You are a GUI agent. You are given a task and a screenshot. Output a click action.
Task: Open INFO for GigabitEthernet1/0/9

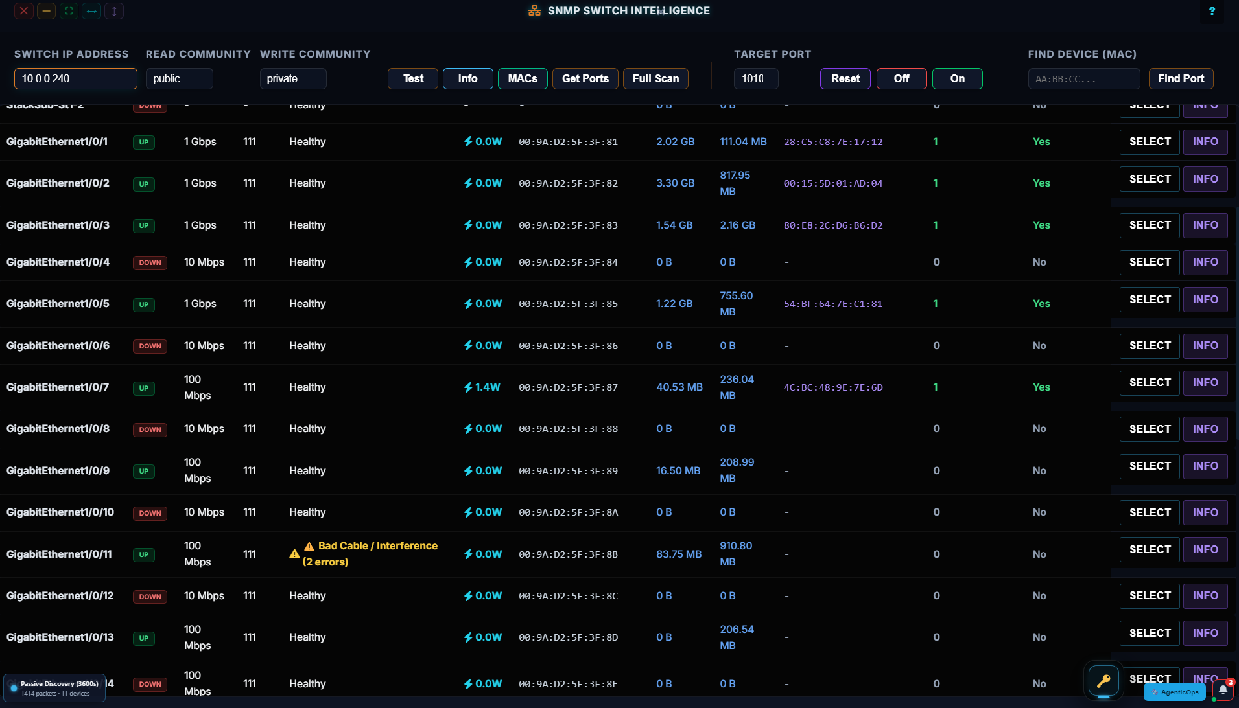coord(1205,466)
